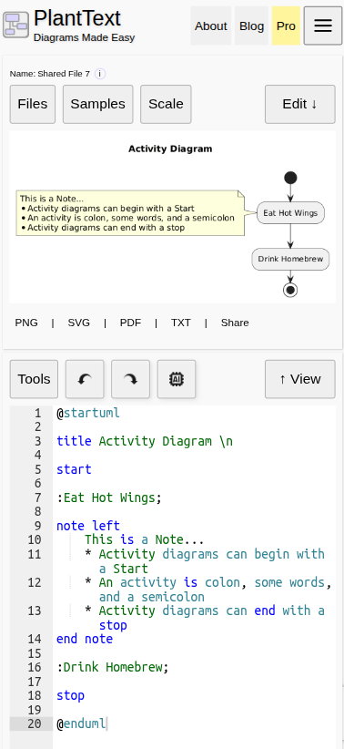Open the AI chip assistant

click(x=177, y=379)
